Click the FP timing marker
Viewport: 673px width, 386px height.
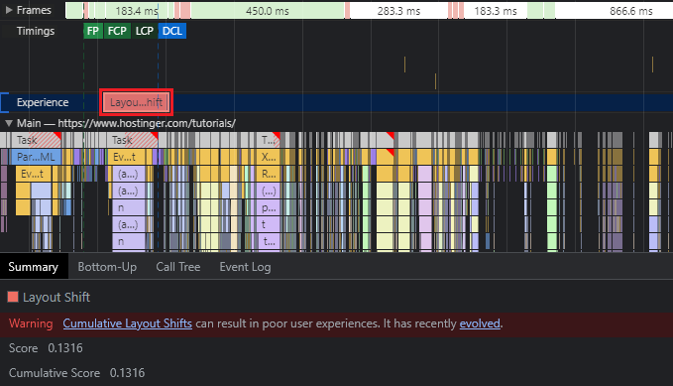93,31
